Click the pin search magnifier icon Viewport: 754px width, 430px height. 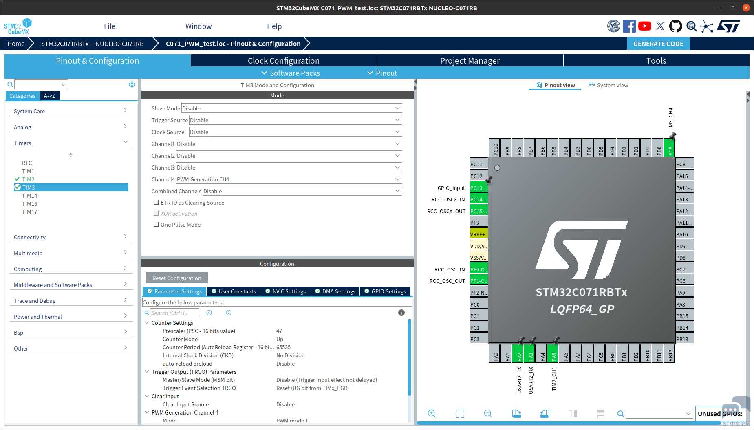621,414
